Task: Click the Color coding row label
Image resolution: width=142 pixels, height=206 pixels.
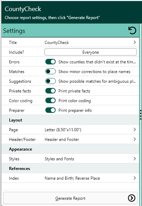Action: tap(21, 101)
